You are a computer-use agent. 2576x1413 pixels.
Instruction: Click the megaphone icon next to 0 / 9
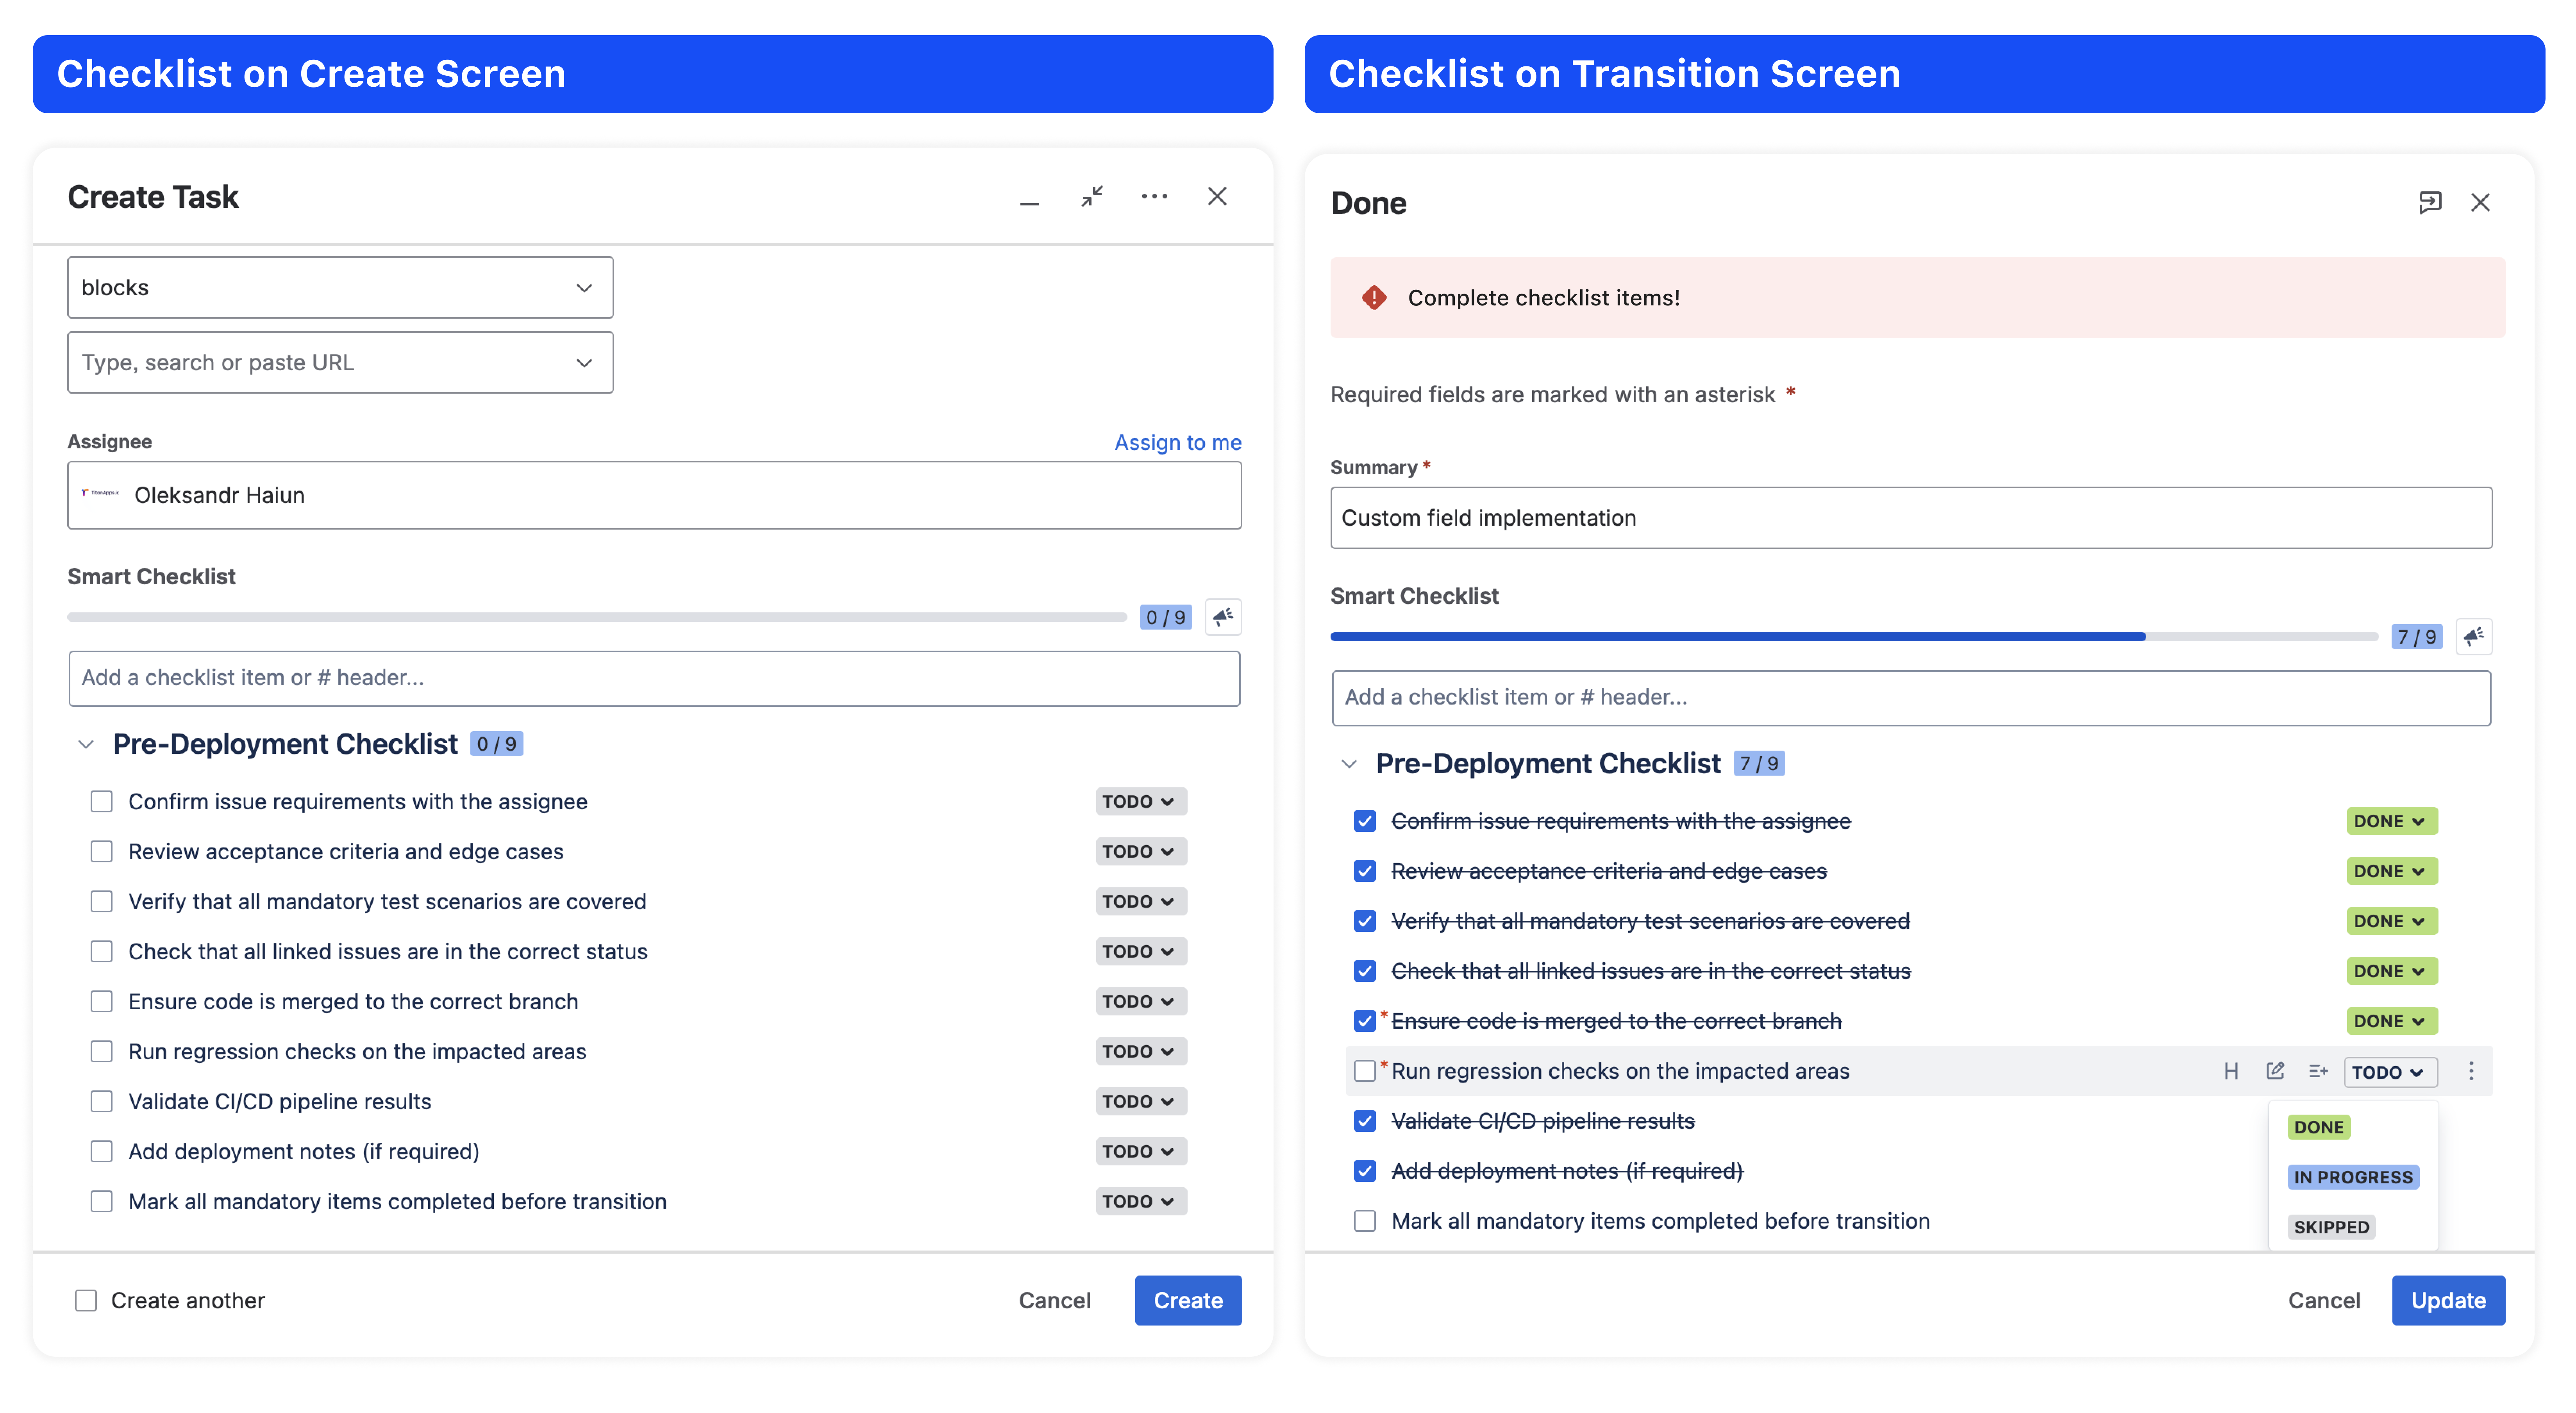1223,617
